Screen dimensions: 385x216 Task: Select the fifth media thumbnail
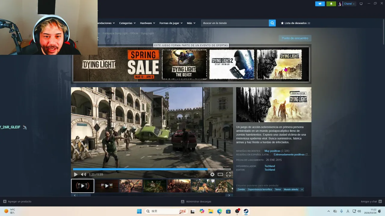click(179, 186)
